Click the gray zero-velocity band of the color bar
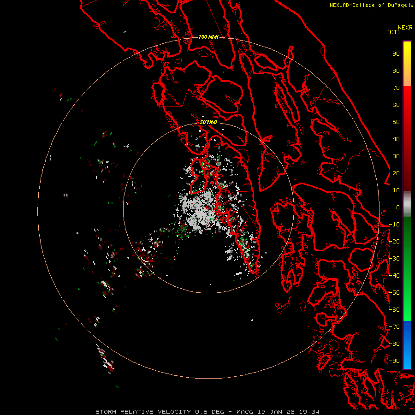 tap(407, 204)
